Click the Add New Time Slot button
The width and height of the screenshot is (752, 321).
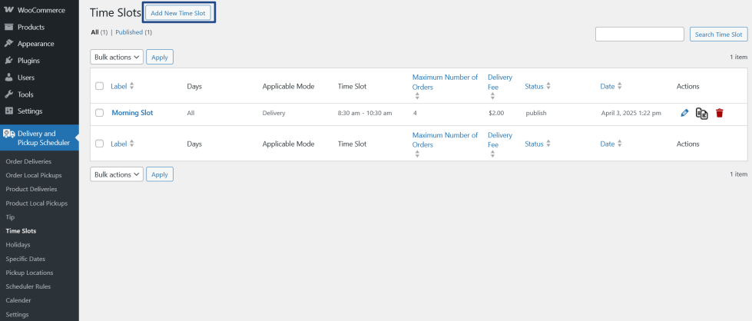(177, 13)
